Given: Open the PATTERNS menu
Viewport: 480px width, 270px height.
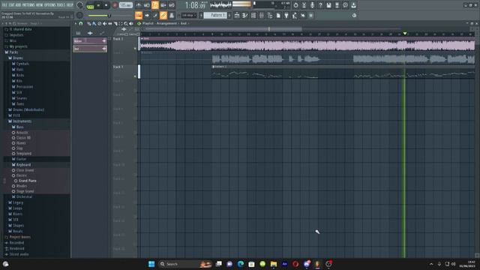Looking at the screenshot, I should (28, 5).
